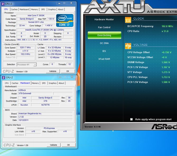
Task: Open XFast RAM in AXTU sidebar
Action: coord(104,59)
